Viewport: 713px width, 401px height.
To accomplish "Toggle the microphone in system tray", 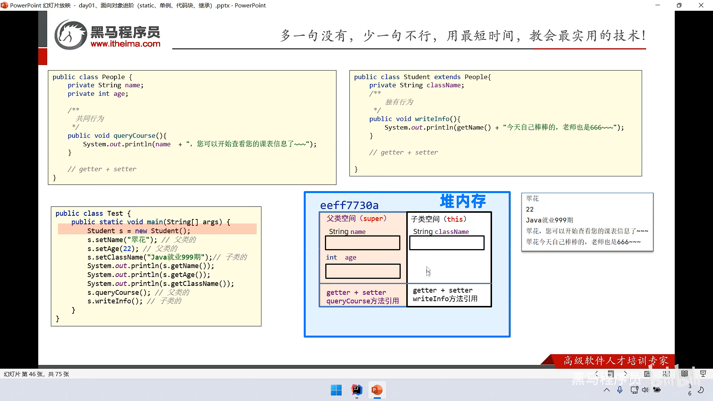I will pos(619,390).
